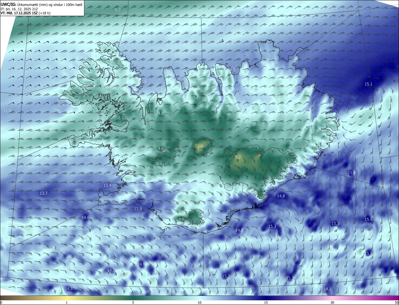Click the 30 tick on the color scale
The width and height of the screenshot is (399, 305).
pos(332,303)
